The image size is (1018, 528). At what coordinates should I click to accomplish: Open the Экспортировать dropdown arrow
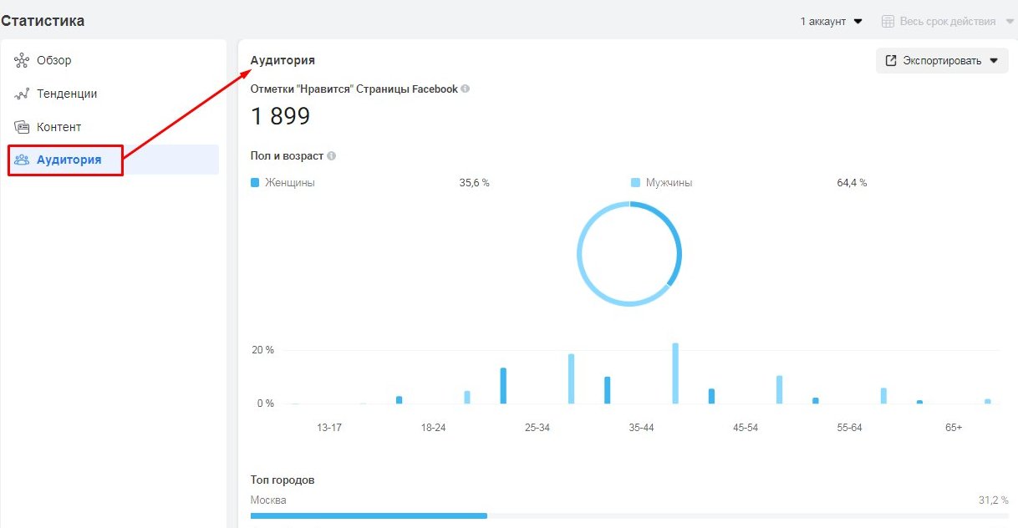click(993, 60)
